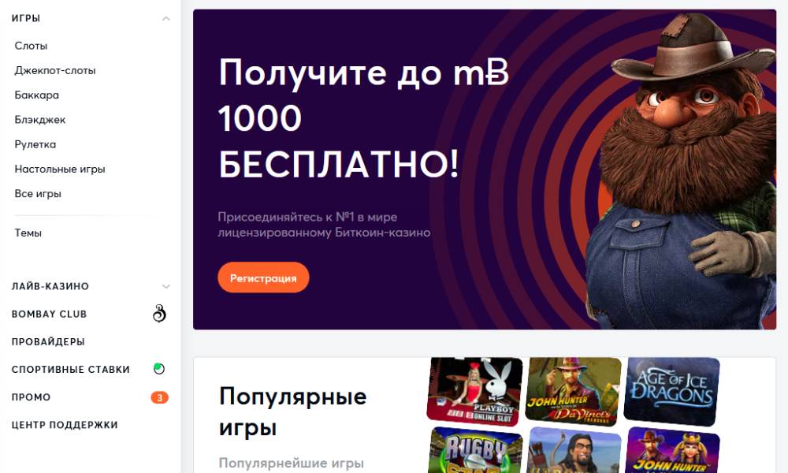The height and width of the screenshot is (473, 788).
Task: Click the green sports betting ball icon
Action: tap(159, 369)
